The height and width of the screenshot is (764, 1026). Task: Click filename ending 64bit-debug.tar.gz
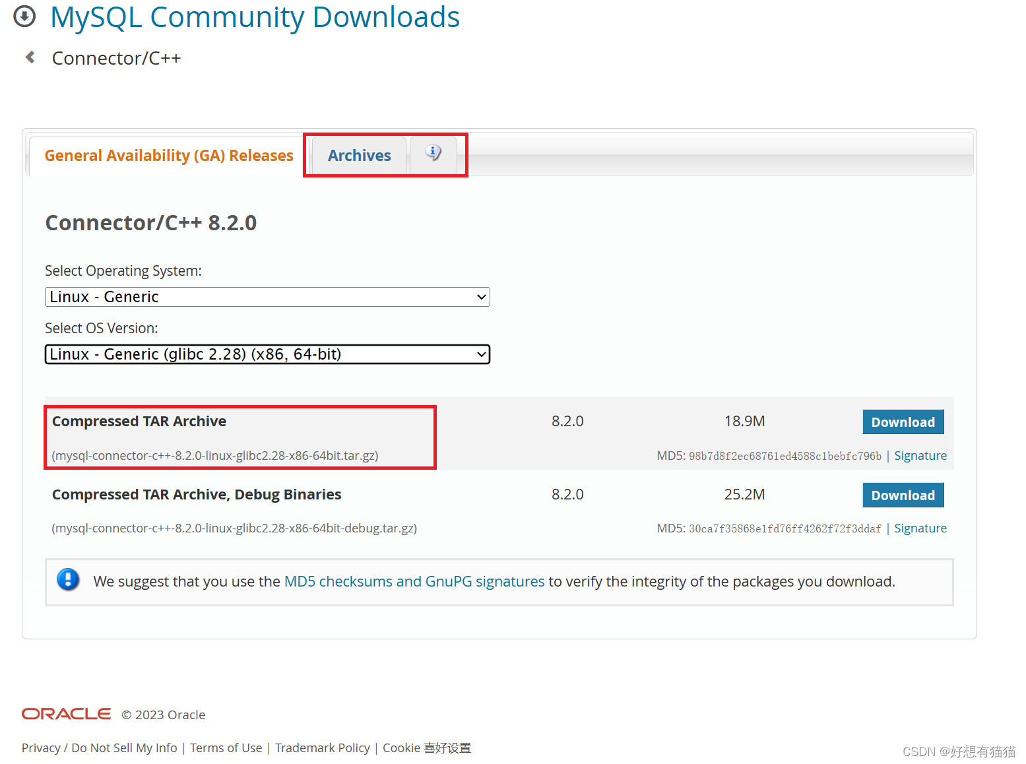[234, 528]
